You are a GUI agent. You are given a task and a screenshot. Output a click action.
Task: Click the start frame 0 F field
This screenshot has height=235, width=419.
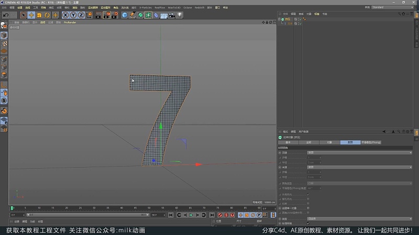point(17,215)
